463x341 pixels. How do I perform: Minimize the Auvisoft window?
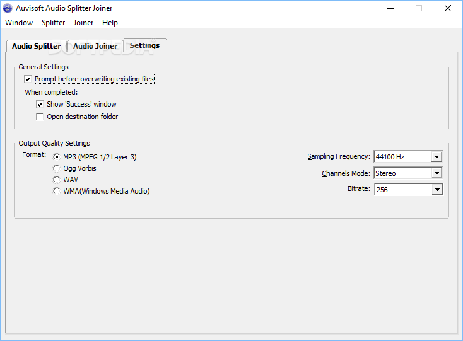point(390,8)
